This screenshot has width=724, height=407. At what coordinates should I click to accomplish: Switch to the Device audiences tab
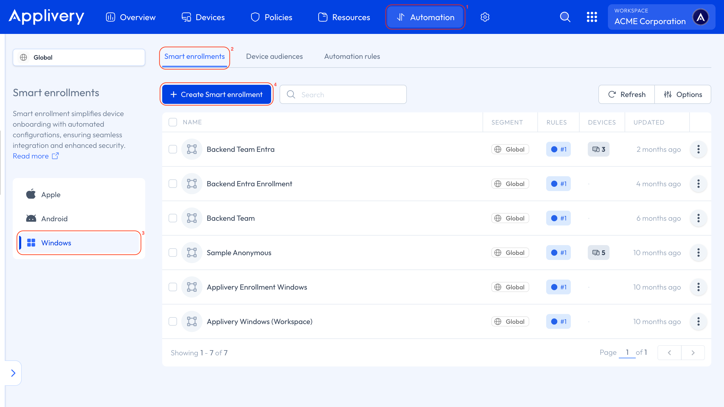point(274,56)
